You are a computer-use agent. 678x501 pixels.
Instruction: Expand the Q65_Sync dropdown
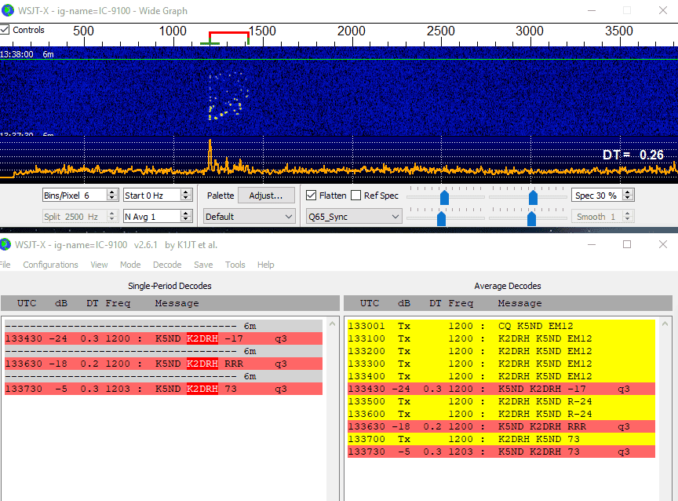(352, 216)
